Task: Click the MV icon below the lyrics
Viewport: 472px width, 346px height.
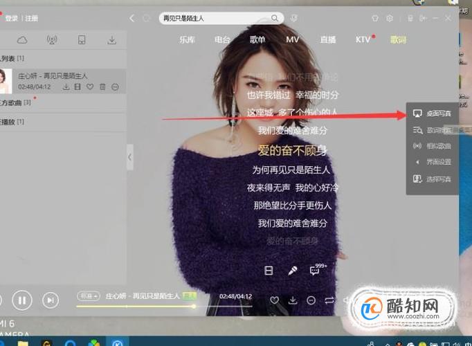Action: [269, 271]
